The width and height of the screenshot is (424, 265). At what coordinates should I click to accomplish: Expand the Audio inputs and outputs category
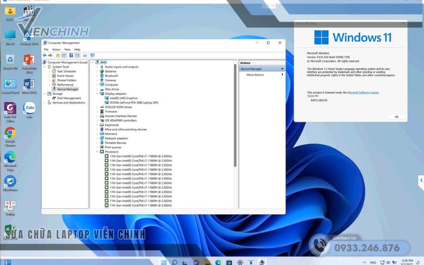tap(98, 67)
